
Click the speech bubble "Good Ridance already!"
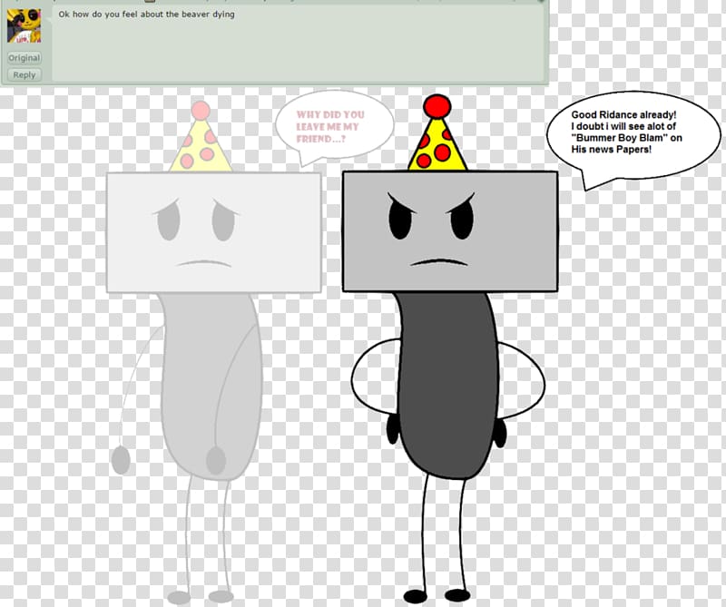(x=633, y=139)
